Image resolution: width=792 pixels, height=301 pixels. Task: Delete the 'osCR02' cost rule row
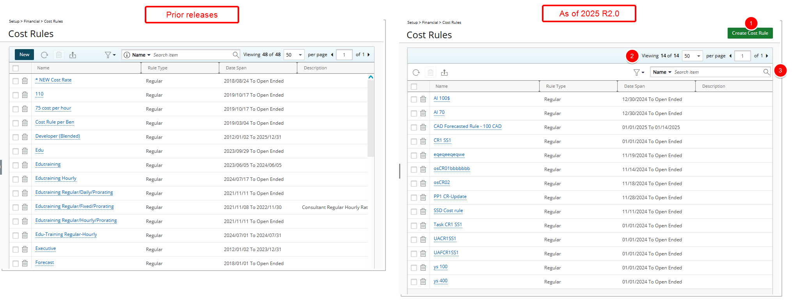tap(423, 183)
